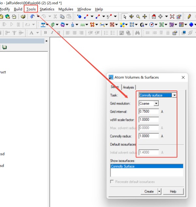Click the Connolly radius input field
196x207 pixels.
[x=149, y=136]
